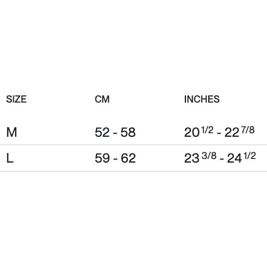
Task: Click the number 62 in L row
Action: [128, 158]
